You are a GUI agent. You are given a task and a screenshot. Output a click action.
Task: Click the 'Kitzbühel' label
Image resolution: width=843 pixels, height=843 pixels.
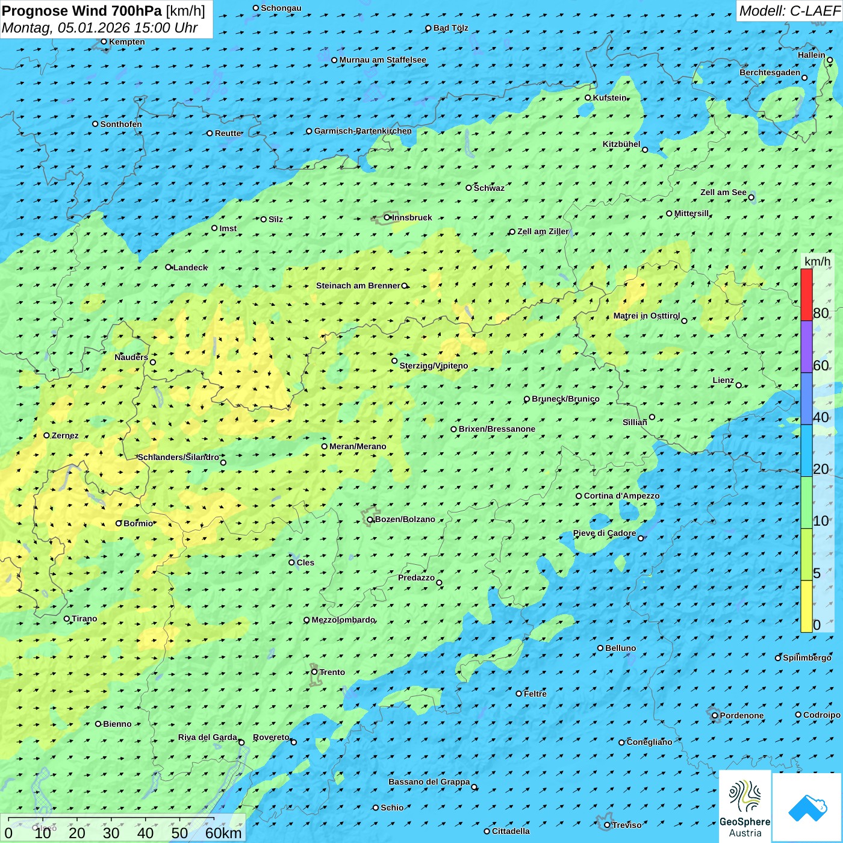click(x=621, y=144)
